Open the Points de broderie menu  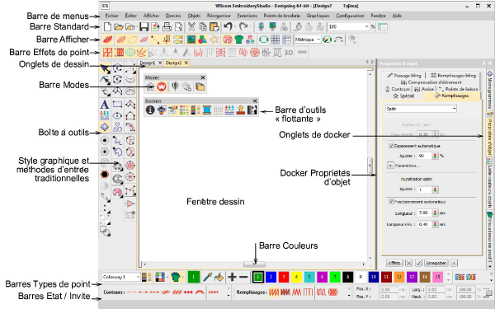[x=282, y=16]
